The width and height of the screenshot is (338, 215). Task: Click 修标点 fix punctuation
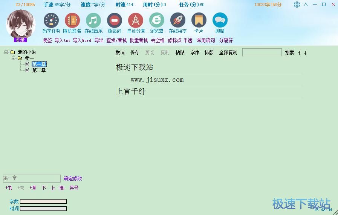[174, 40]
